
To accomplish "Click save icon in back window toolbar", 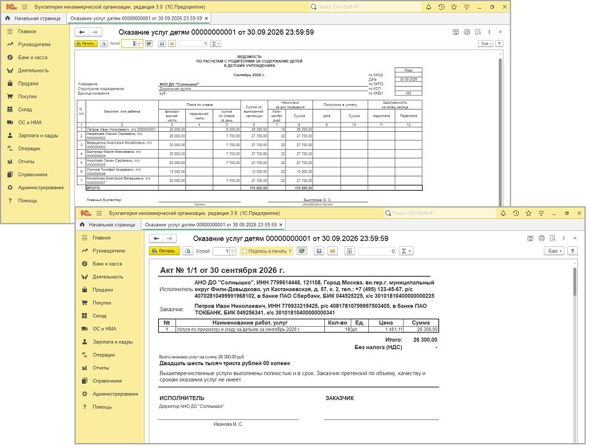I will click(162, 43).
